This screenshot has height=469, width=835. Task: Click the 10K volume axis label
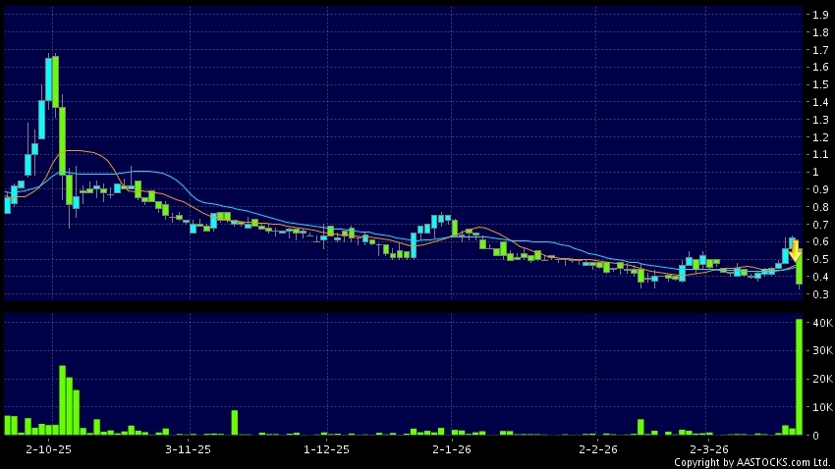820,406
